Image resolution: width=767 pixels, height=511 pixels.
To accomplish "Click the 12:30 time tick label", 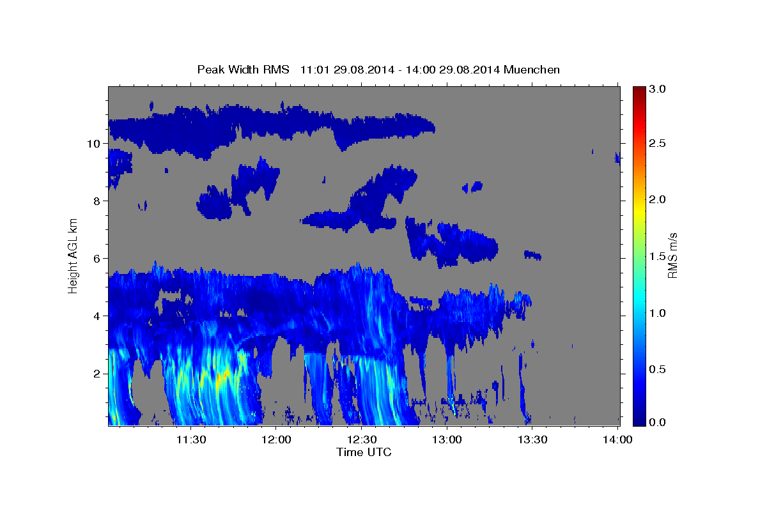I will pos(362,439).
